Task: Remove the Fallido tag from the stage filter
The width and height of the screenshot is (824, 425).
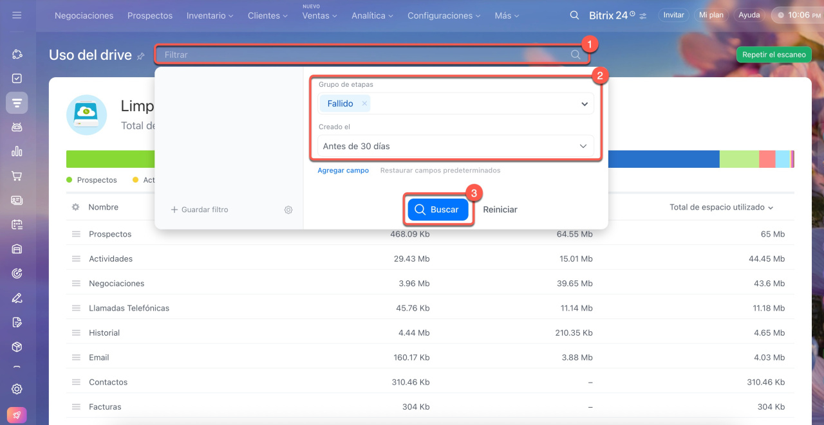Action: pyautogui.click(x=364, y=104)
